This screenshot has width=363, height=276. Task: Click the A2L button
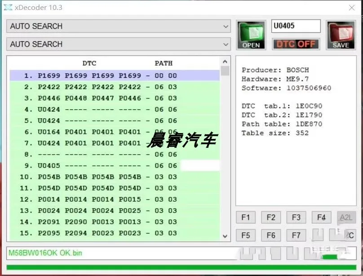[346, 217]
